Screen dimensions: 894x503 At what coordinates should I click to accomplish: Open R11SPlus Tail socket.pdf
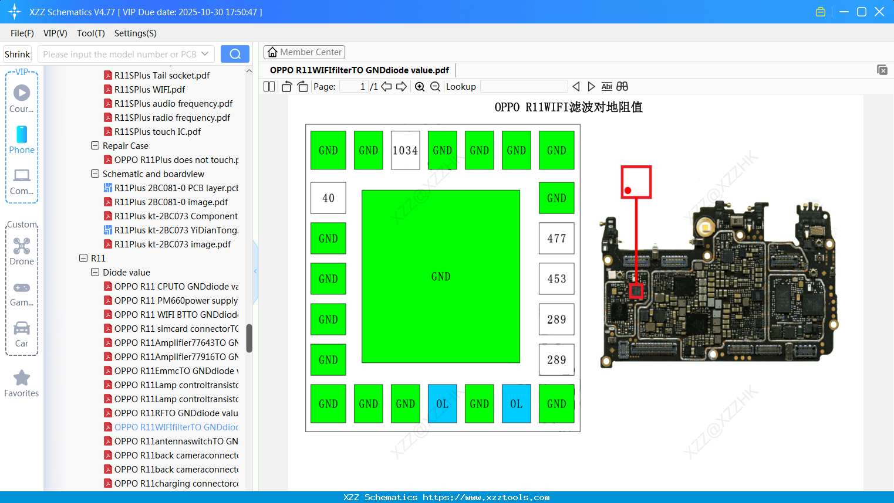(x=162, y=75)
